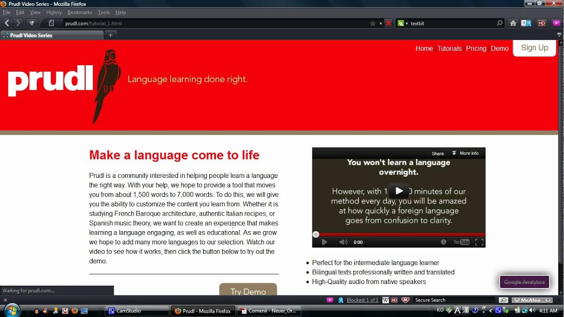Open the Help menu
Screen dimensions: 564x317
point(121,12)
